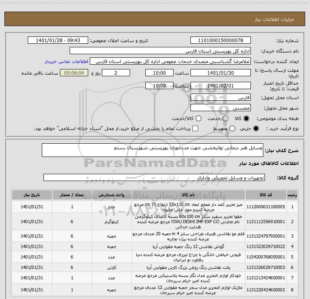Tick the Islamic treasury bonds payment checkbox
The image size is (310, 299).
click(195, 128)
